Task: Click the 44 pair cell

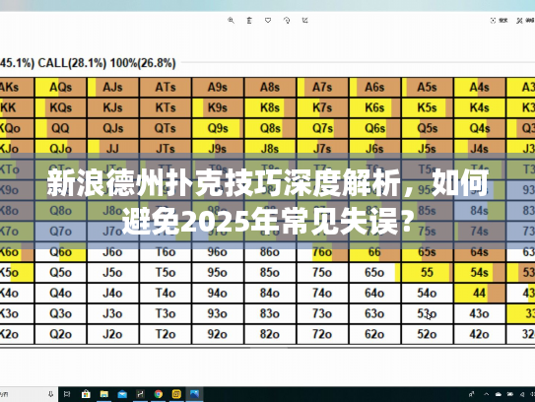Action: click(x=480, y=293)
